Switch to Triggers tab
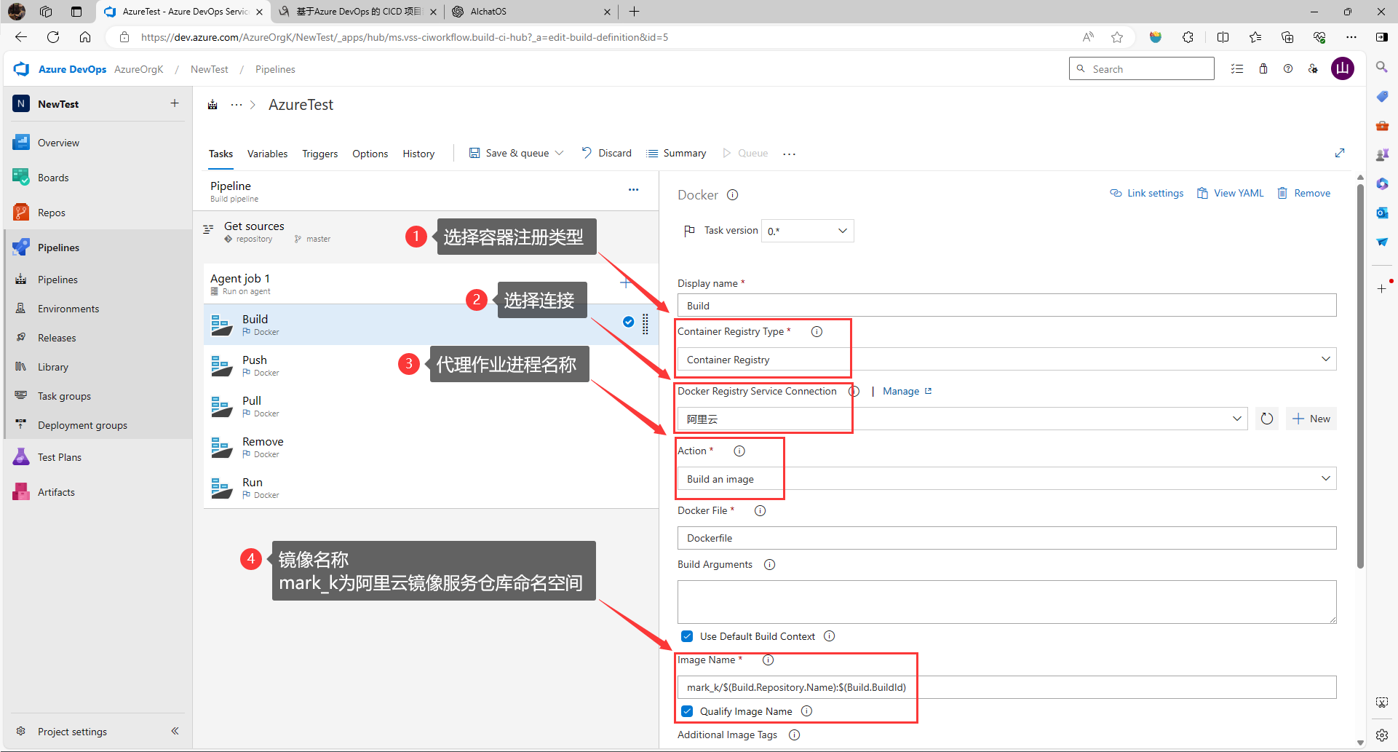Screen dimensions: 1398x752 (x=320, y=154)
